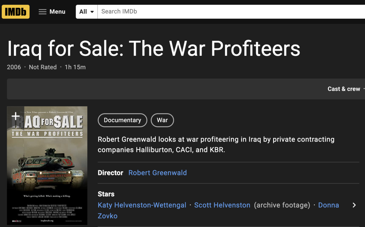The height and width of the screenshot is (227, 365).
Task: Expand the Stars row chevron arrow
Action: coord(354,205)
